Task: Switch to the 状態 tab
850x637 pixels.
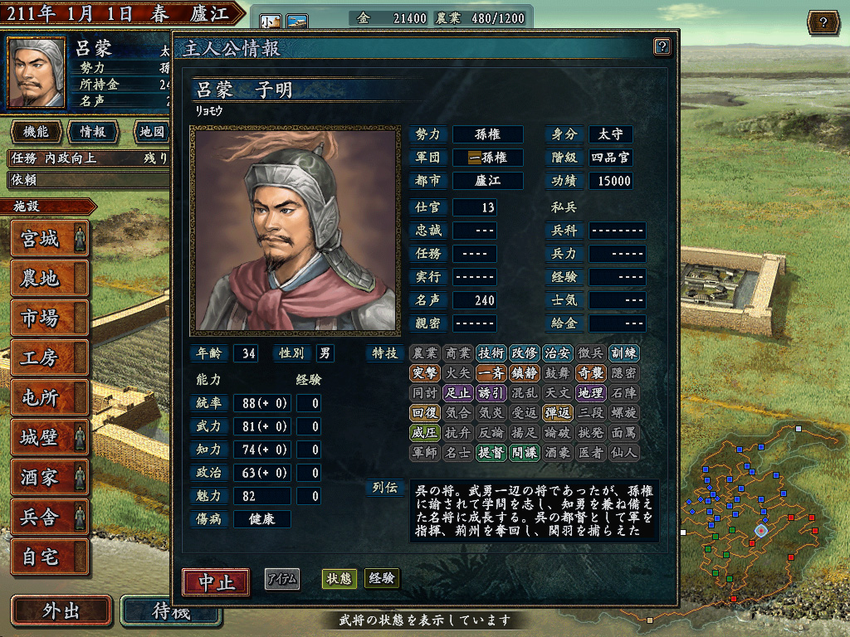Action: [339, 578]
